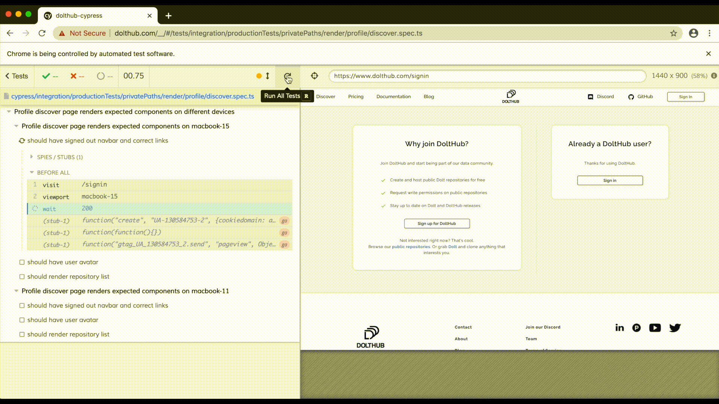
Task: Click the target/selector icon in toolbar
Action: (x=315, y=76)
